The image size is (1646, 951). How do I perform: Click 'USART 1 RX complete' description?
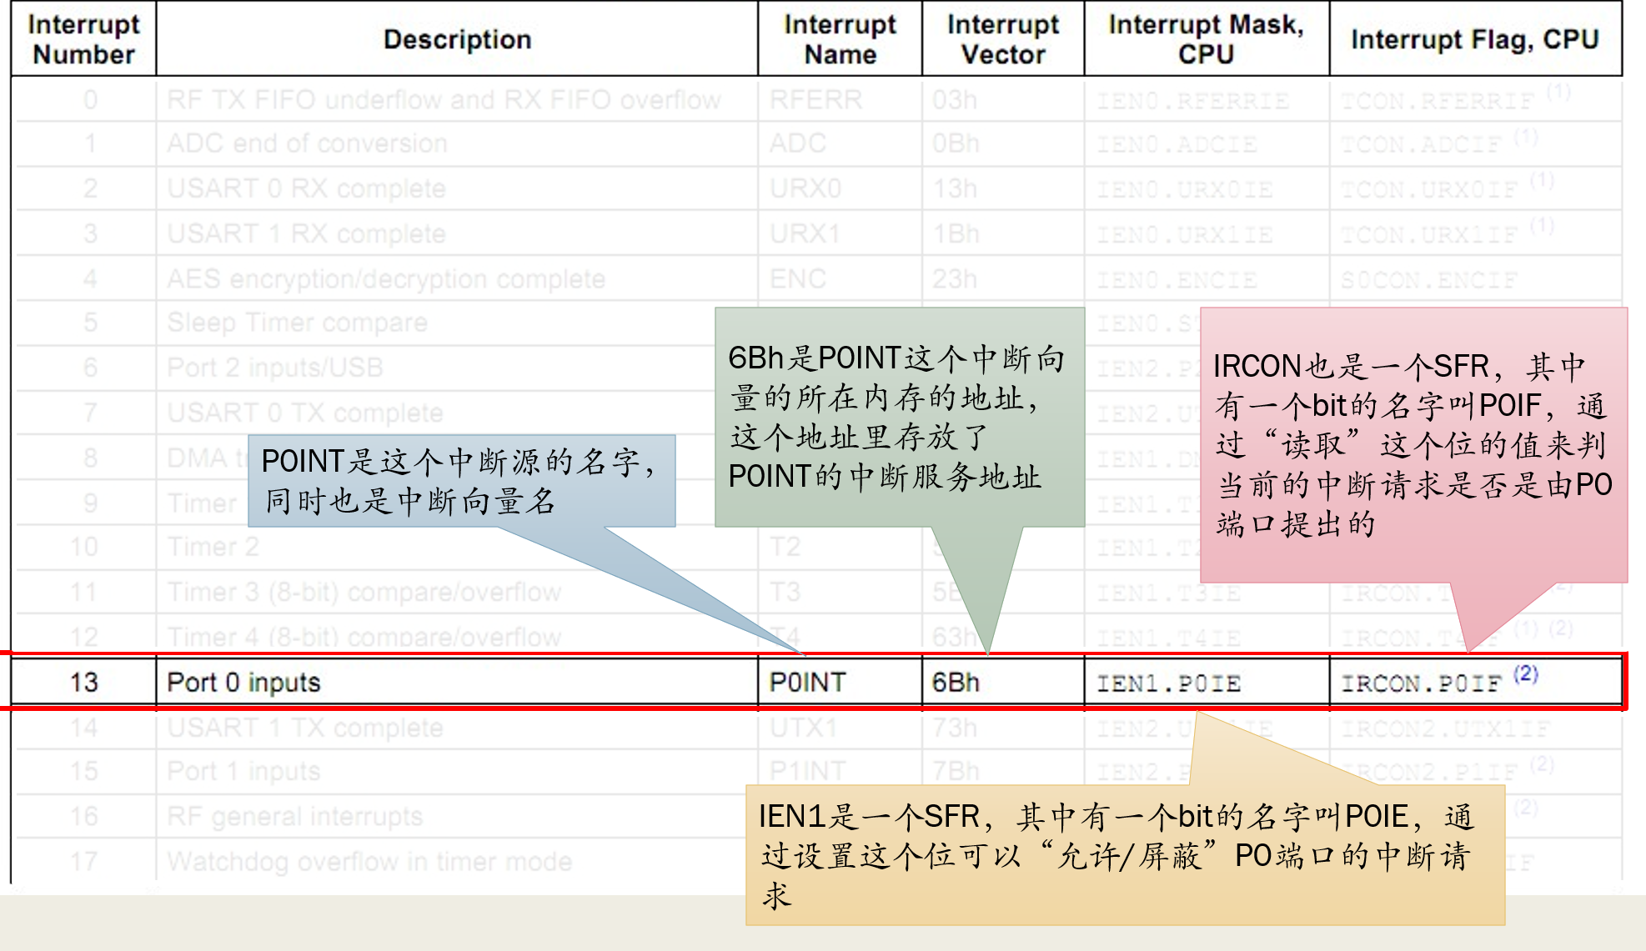click(306, 233)
